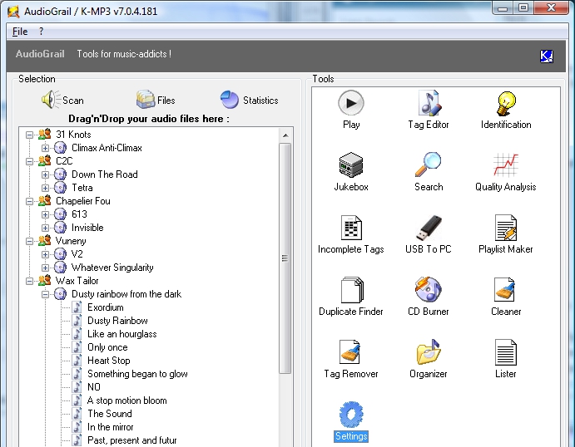The image size is (575, 447).
Task: Open the Search magnifier tool
Action: point(429,172)
